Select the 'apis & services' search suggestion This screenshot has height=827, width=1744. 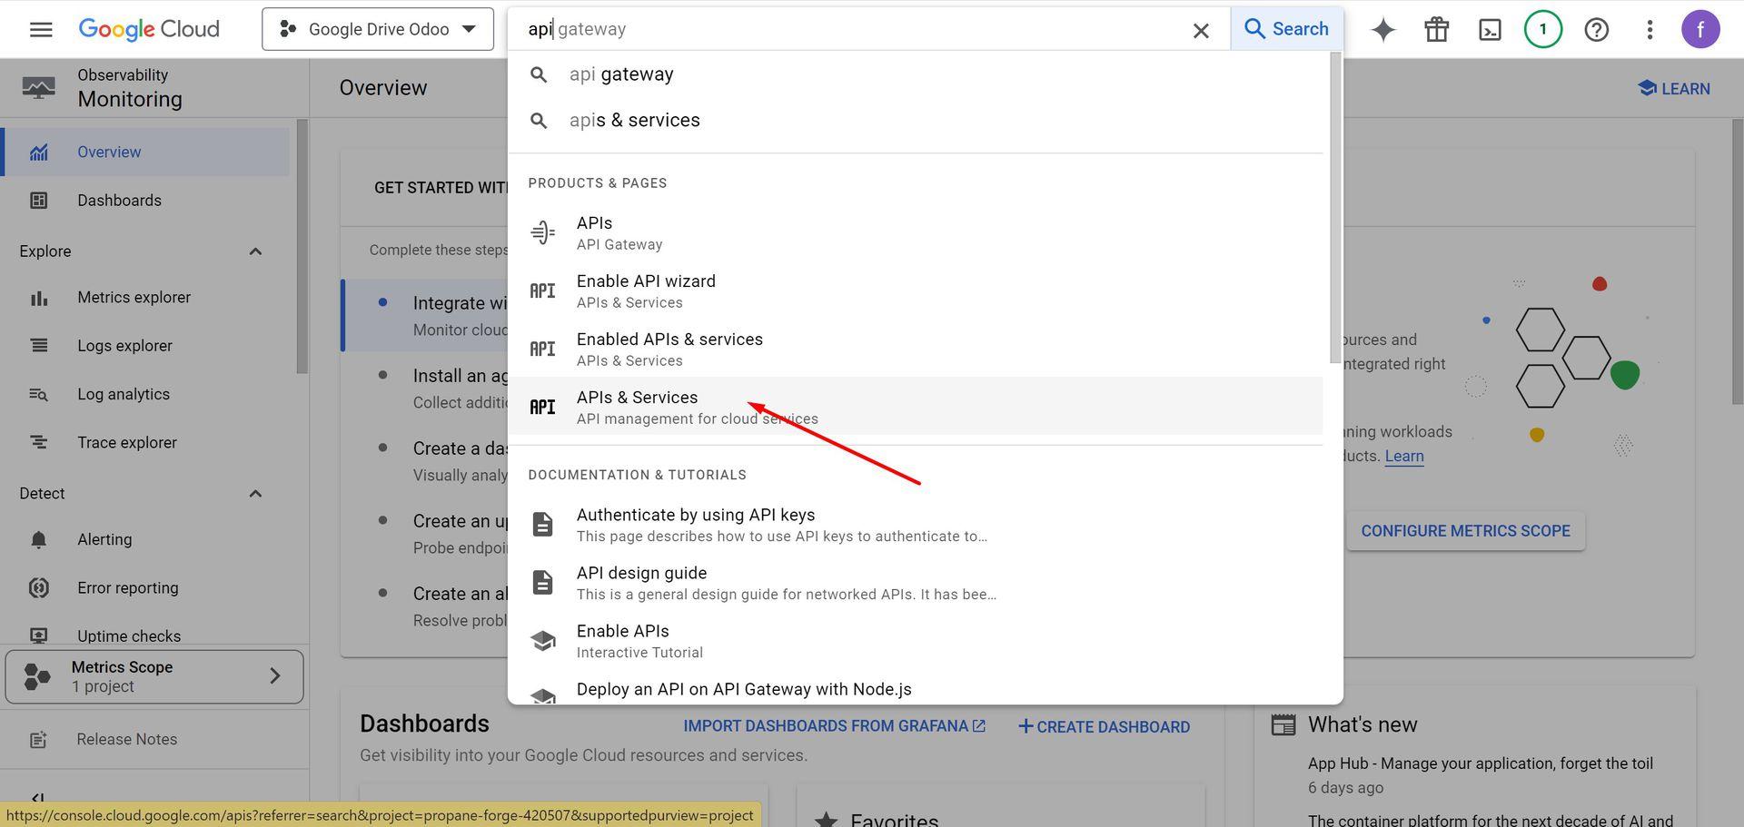[x=915, y=121]
